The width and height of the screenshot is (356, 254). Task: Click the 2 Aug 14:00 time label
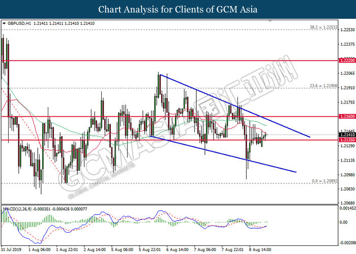pyautogui.click(x=95, y=250)
